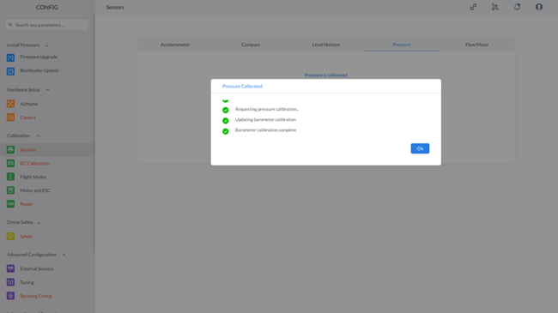Click the Camera icon in sidebar

point(10,117)
